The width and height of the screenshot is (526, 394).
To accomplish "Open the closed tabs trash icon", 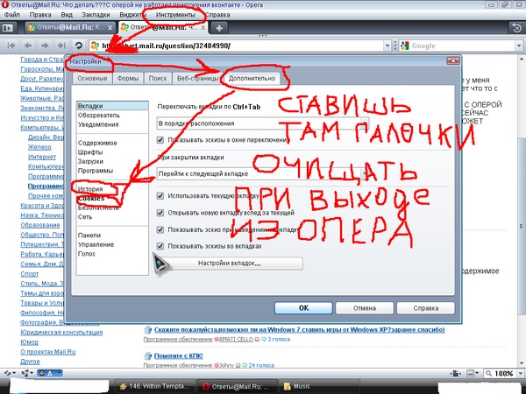I will (x=516, y=28).
